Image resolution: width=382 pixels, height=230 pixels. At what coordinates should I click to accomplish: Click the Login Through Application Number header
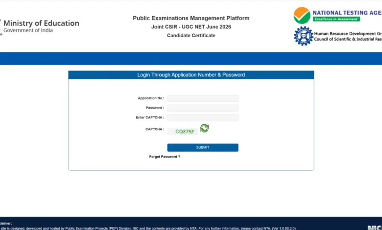[x=191, y=75]
